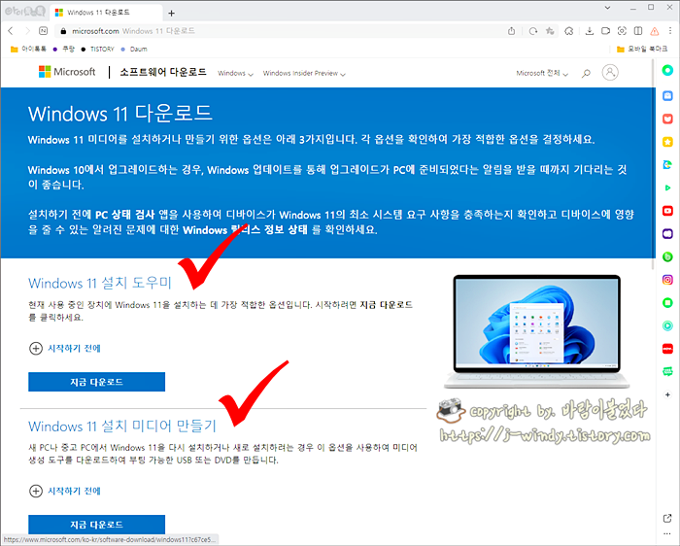Click the page vertical scrollbar
The width and height of the screenshot is (680, 546).
coord(653,165)
